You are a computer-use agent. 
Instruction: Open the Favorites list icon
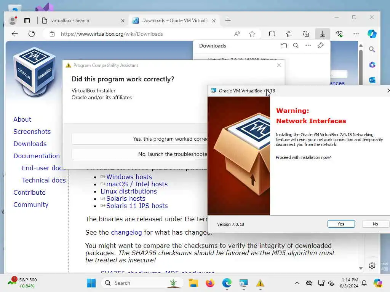click(x=289, y=34)
